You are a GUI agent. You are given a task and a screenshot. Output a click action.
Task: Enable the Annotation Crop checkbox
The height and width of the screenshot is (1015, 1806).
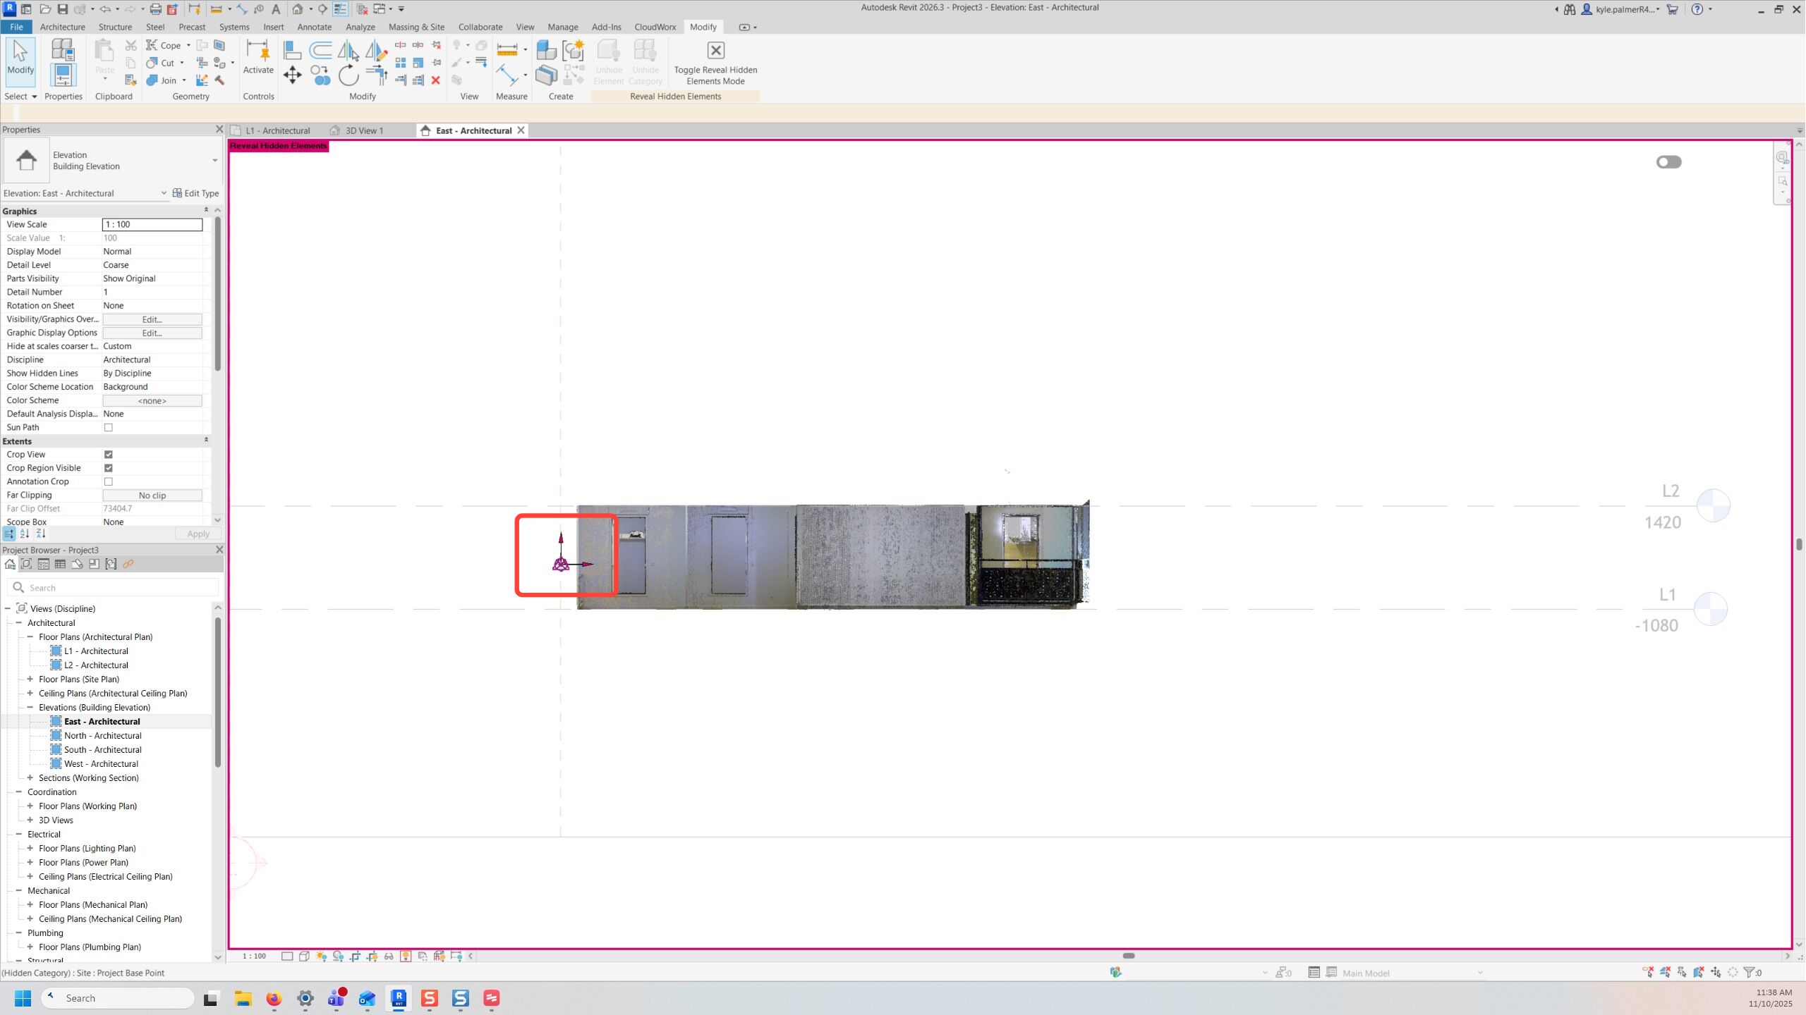(109, 482)
